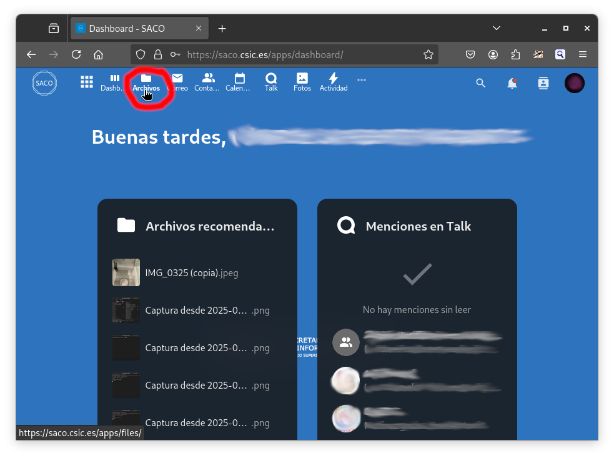Open the Calendario app

[239, 82]
